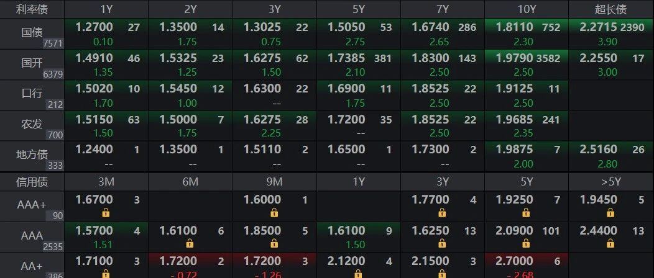Click 地方债 10Y yield 1.9875
Screen dimensions: 654x278
[x=515, y=149]
